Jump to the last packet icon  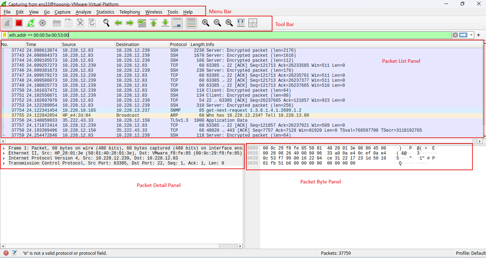click(x=165, y=23)
